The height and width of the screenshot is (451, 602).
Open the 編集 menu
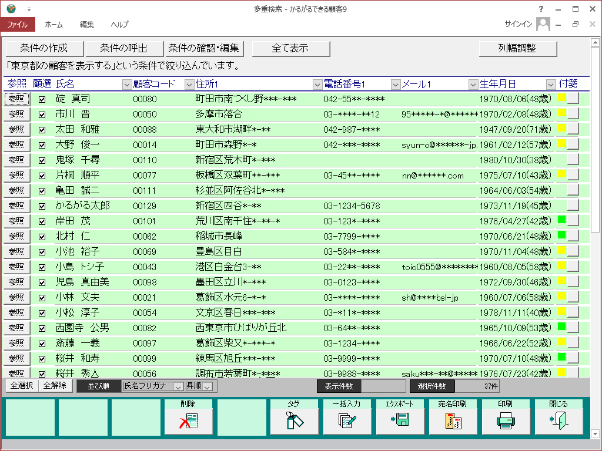[x=87, y=25]
